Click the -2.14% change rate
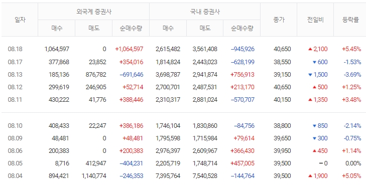The image size is (366, 186). 352,126
